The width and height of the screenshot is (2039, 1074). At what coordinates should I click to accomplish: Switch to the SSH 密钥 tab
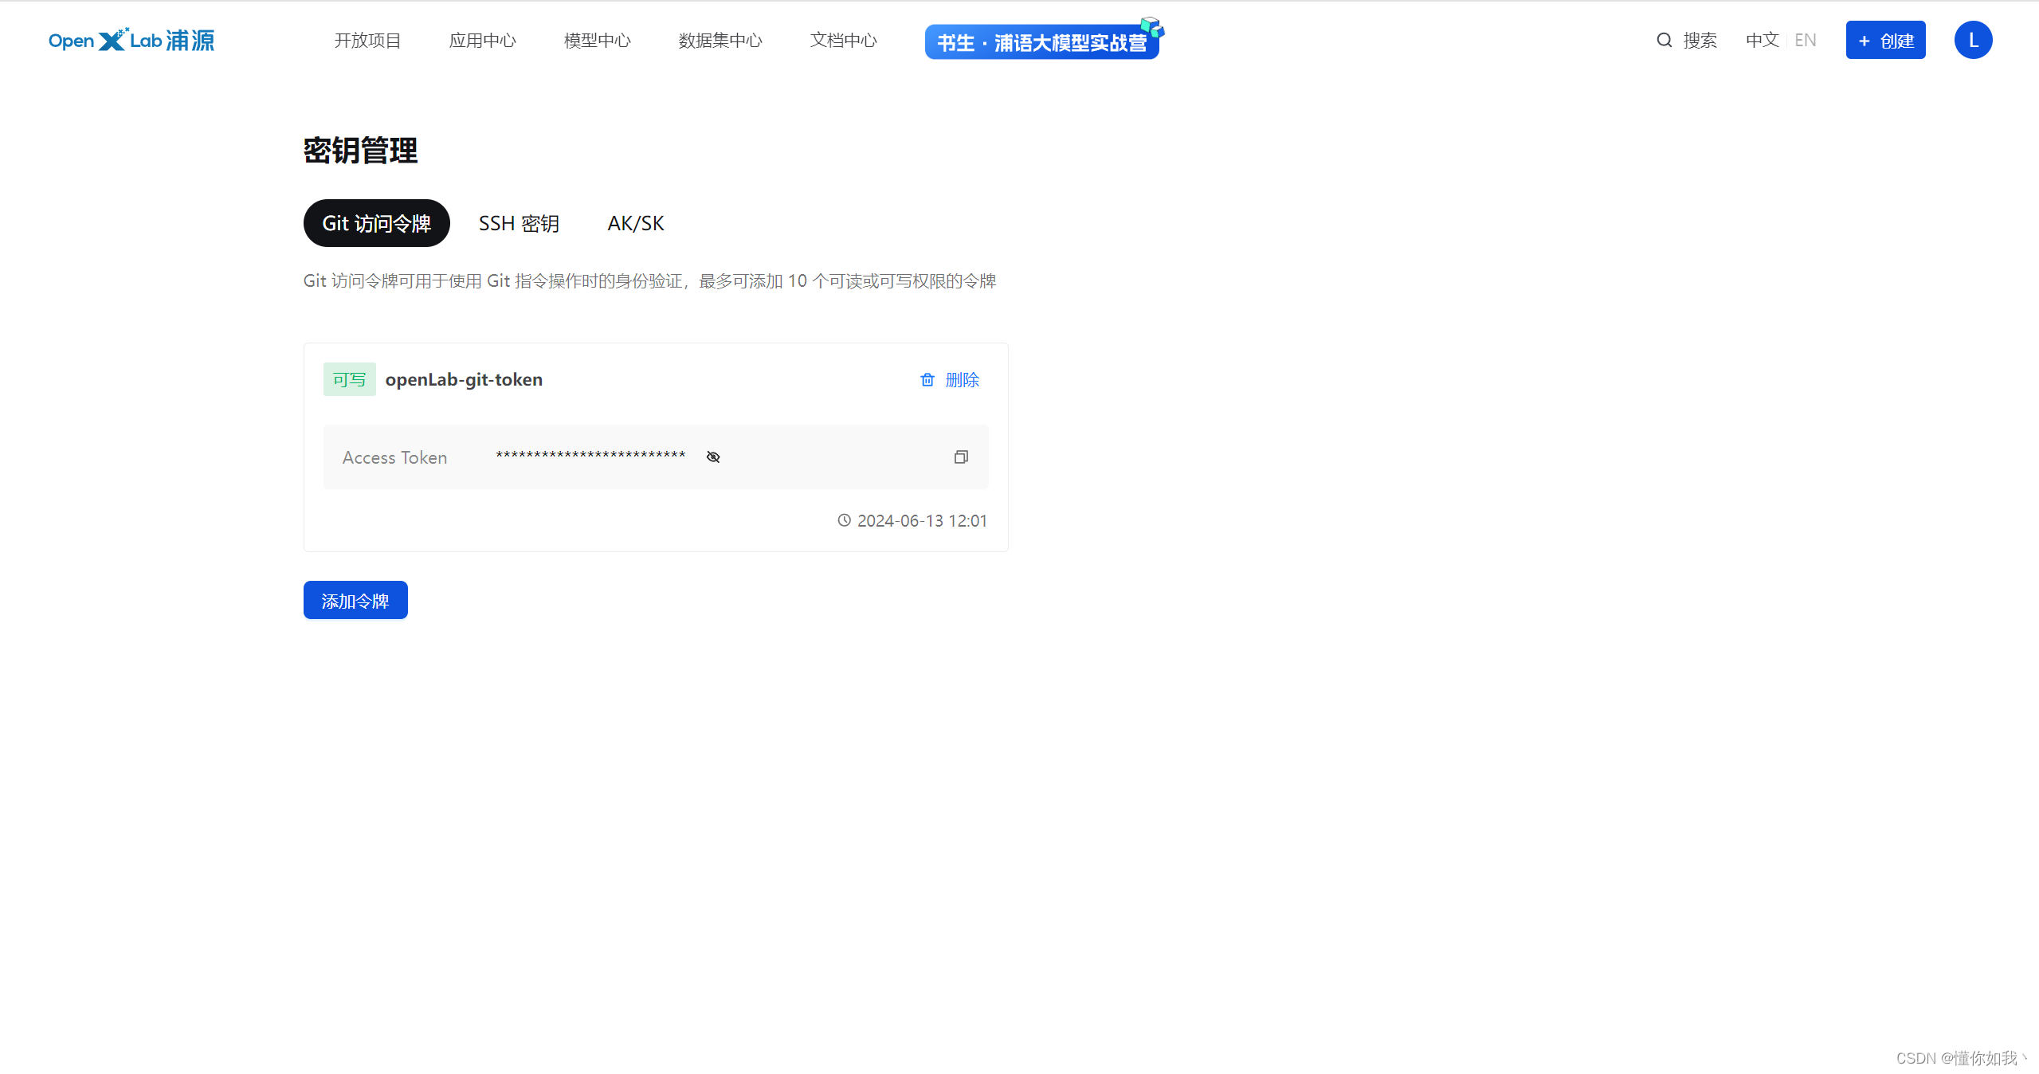coord(519,223)
